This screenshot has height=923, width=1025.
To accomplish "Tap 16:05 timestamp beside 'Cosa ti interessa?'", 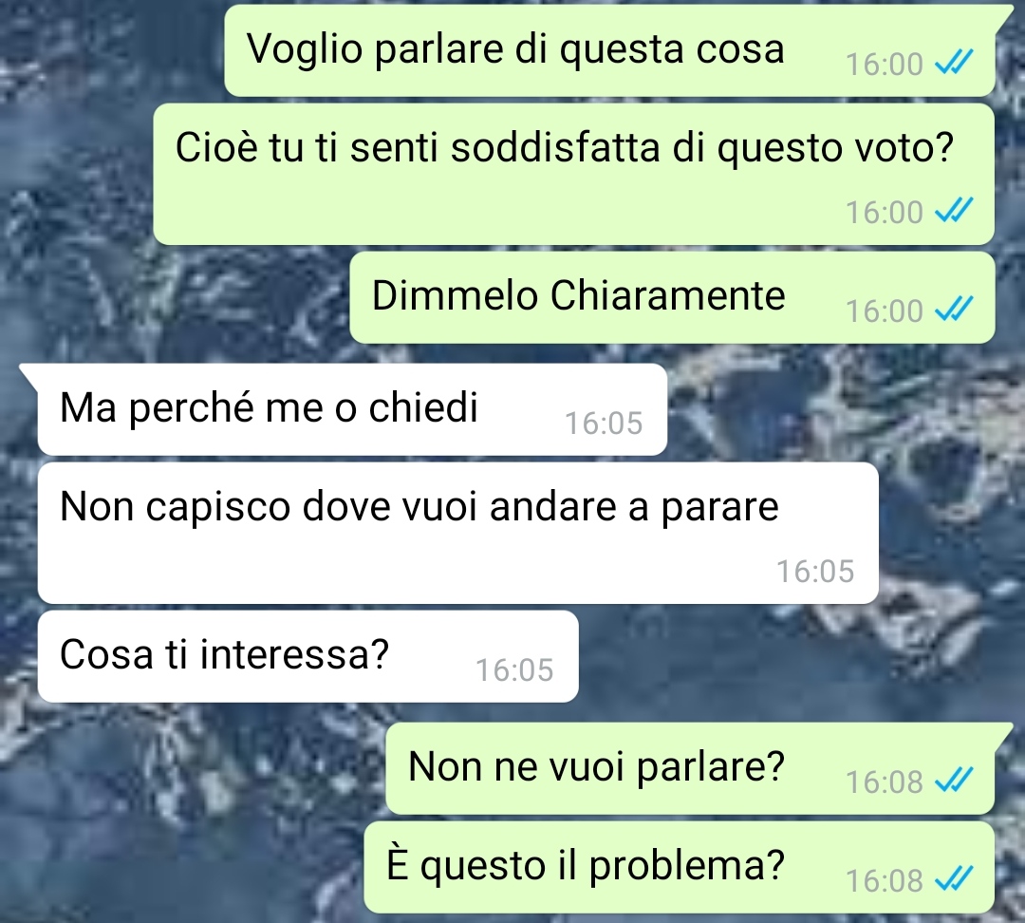I will (x=514, y=670).
